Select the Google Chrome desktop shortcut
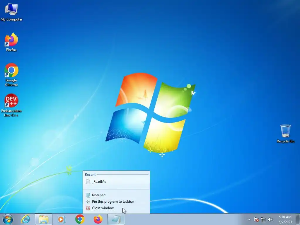 click(x=11, y=75)
